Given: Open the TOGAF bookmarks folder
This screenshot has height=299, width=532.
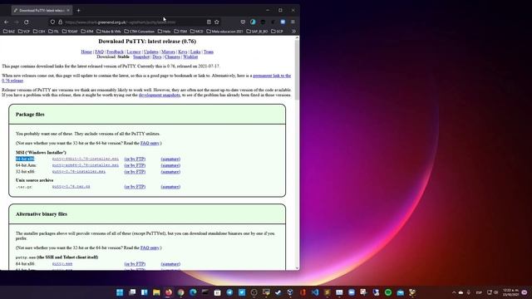Looking at the screenshot, I should pos(70,32).
